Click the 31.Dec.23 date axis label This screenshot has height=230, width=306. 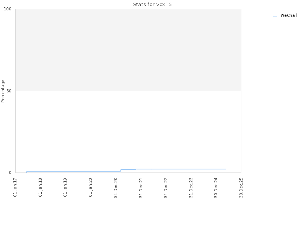191,188
